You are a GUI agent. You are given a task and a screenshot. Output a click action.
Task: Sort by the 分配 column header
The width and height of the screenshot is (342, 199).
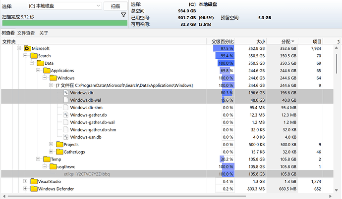(282, 41)
